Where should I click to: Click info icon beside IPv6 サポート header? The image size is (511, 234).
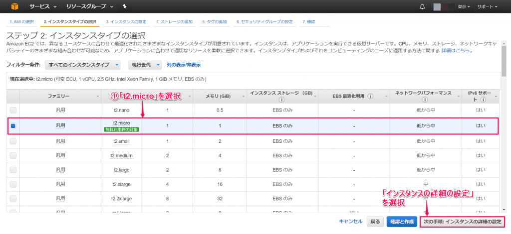tap(483, 100)
